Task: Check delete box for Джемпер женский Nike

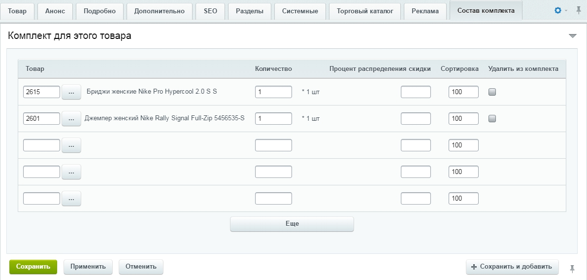Action: (492, 118)
